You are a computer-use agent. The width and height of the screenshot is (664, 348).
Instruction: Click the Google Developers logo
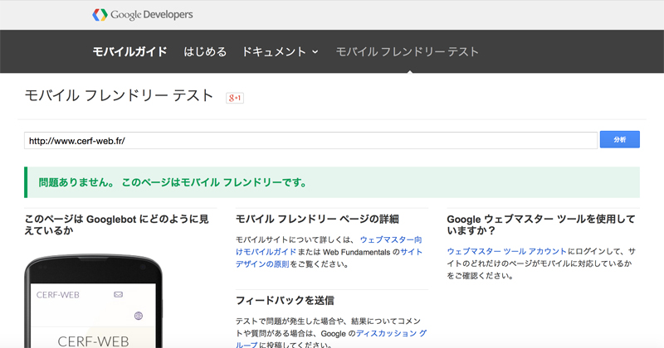coord(142,15)
